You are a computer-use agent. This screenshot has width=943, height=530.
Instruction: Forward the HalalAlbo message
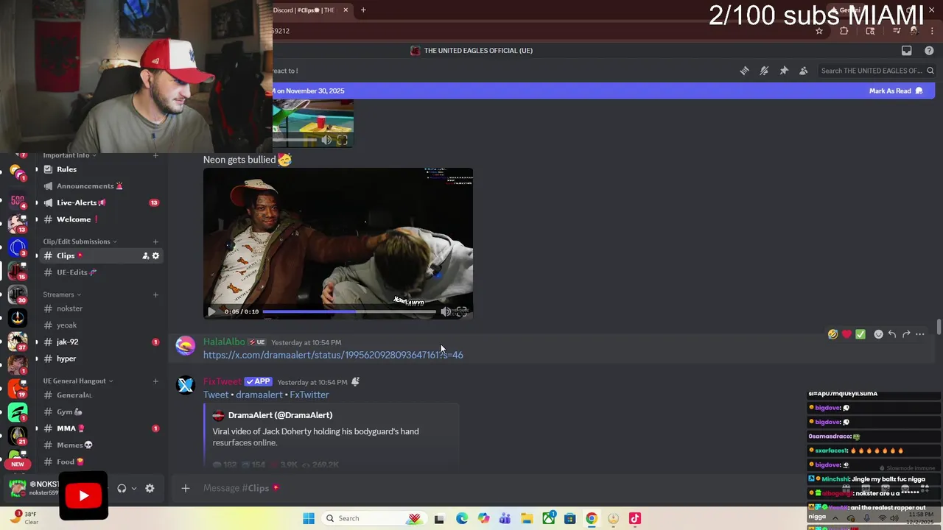tap(906, 334)
